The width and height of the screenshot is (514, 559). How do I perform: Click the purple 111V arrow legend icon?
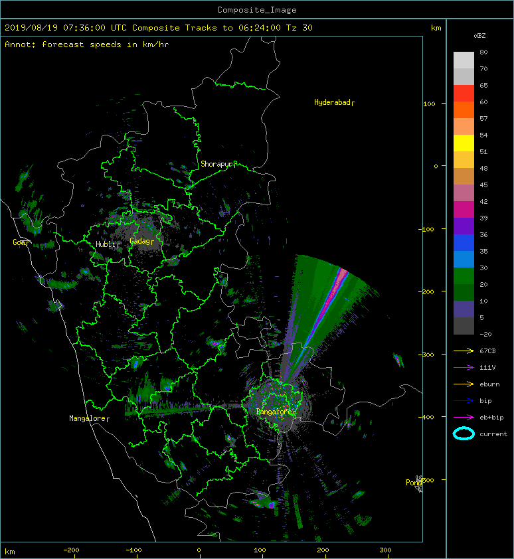(x=464, y=368)
